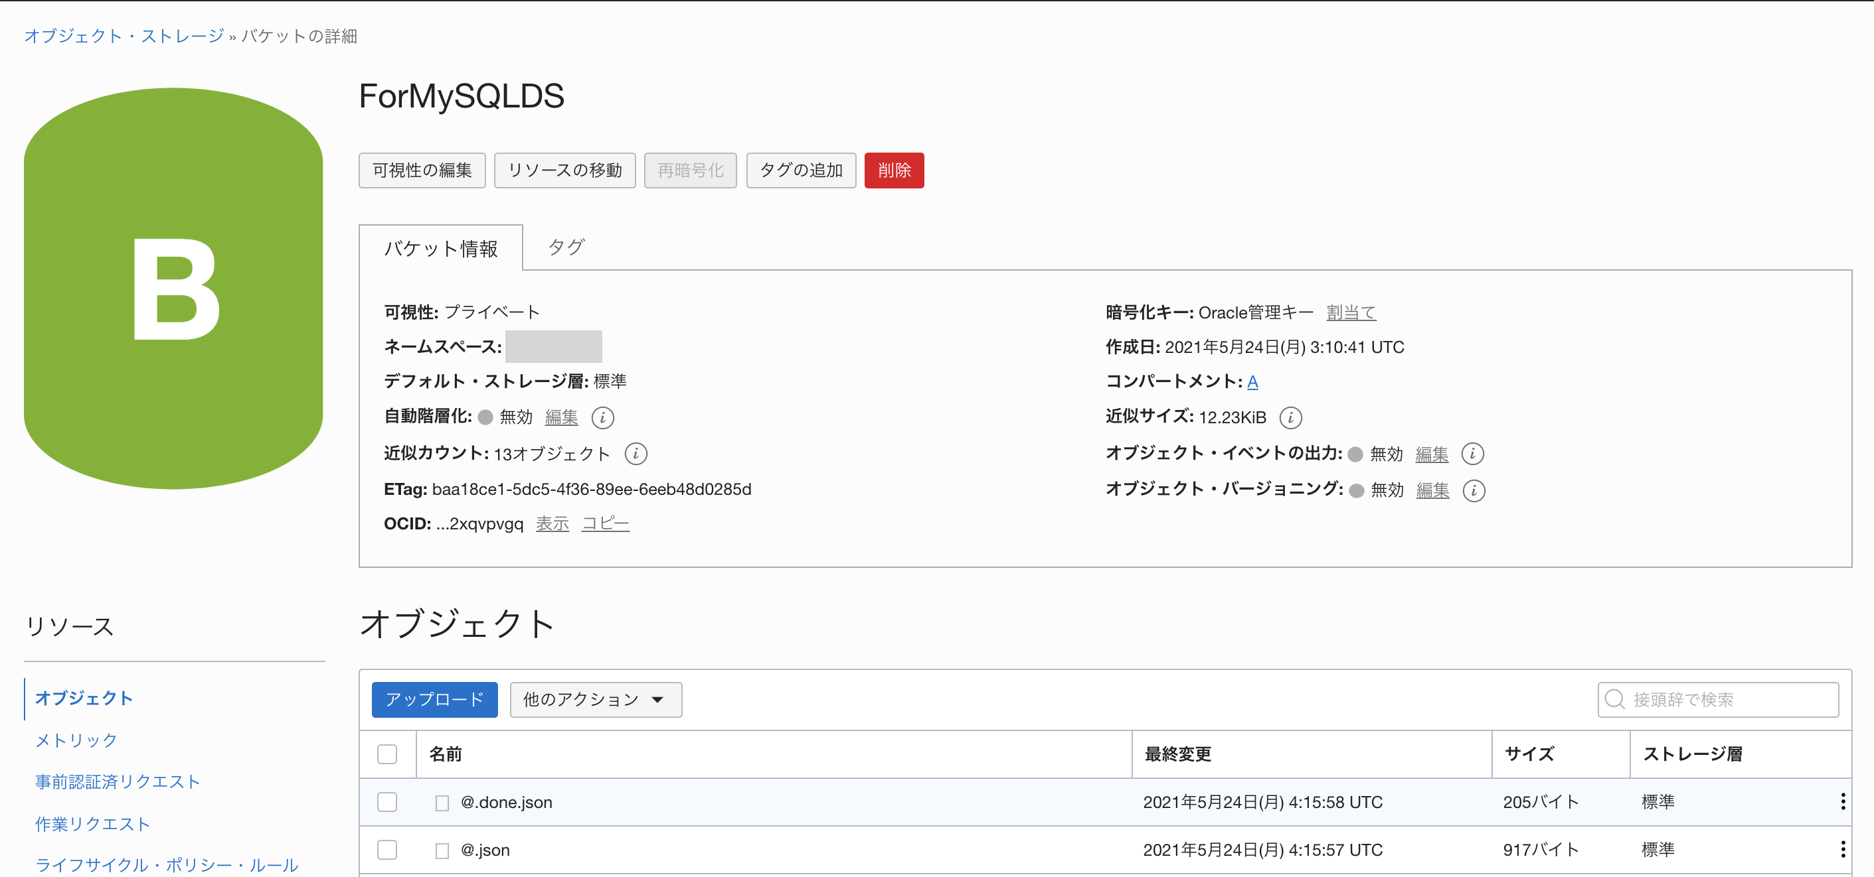The image size is (1874, 877).
Task: Open the 他のアクション dropdown
Action: coord(596,699)
